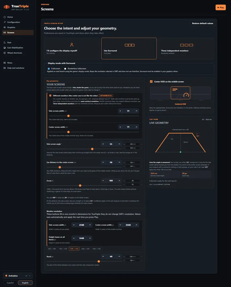Click the Graphics icon in the sidebar
This screenshot has height=287, width=231.
click(x=4, y=27)
